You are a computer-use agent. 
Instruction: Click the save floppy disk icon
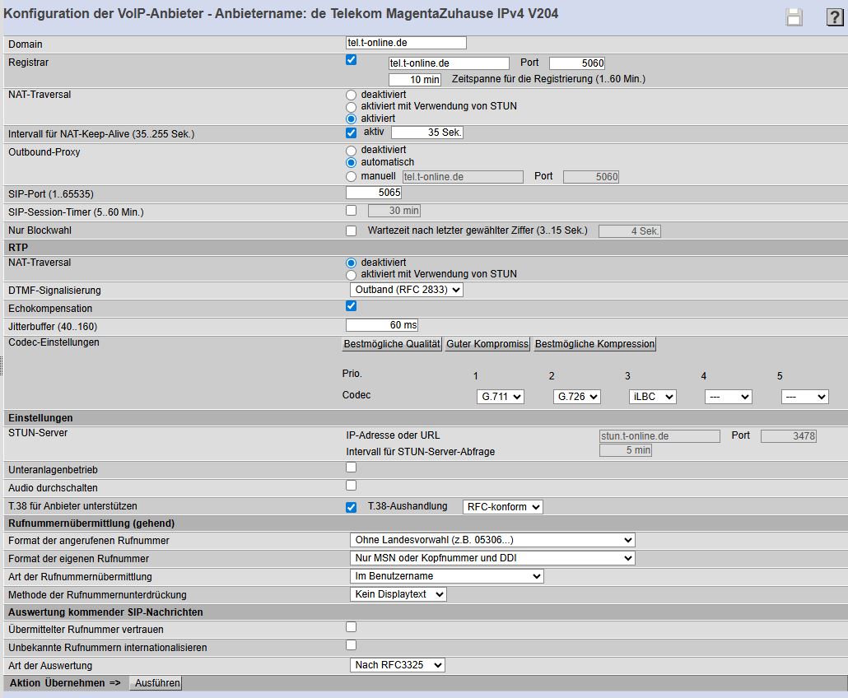[794, 17]
